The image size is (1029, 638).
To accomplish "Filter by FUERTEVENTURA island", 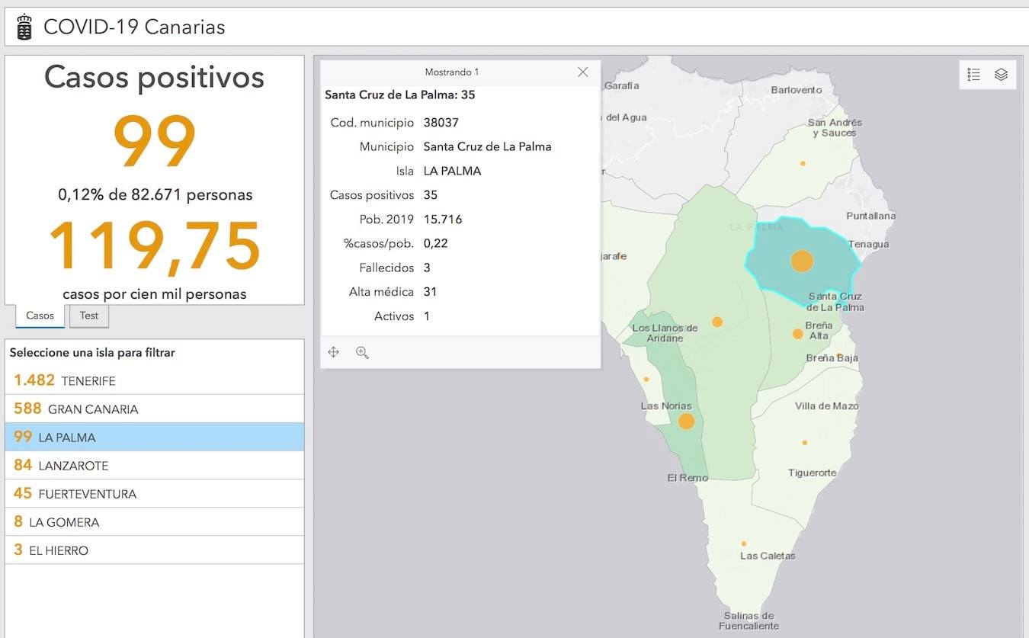I will click(x=155, y=493).
